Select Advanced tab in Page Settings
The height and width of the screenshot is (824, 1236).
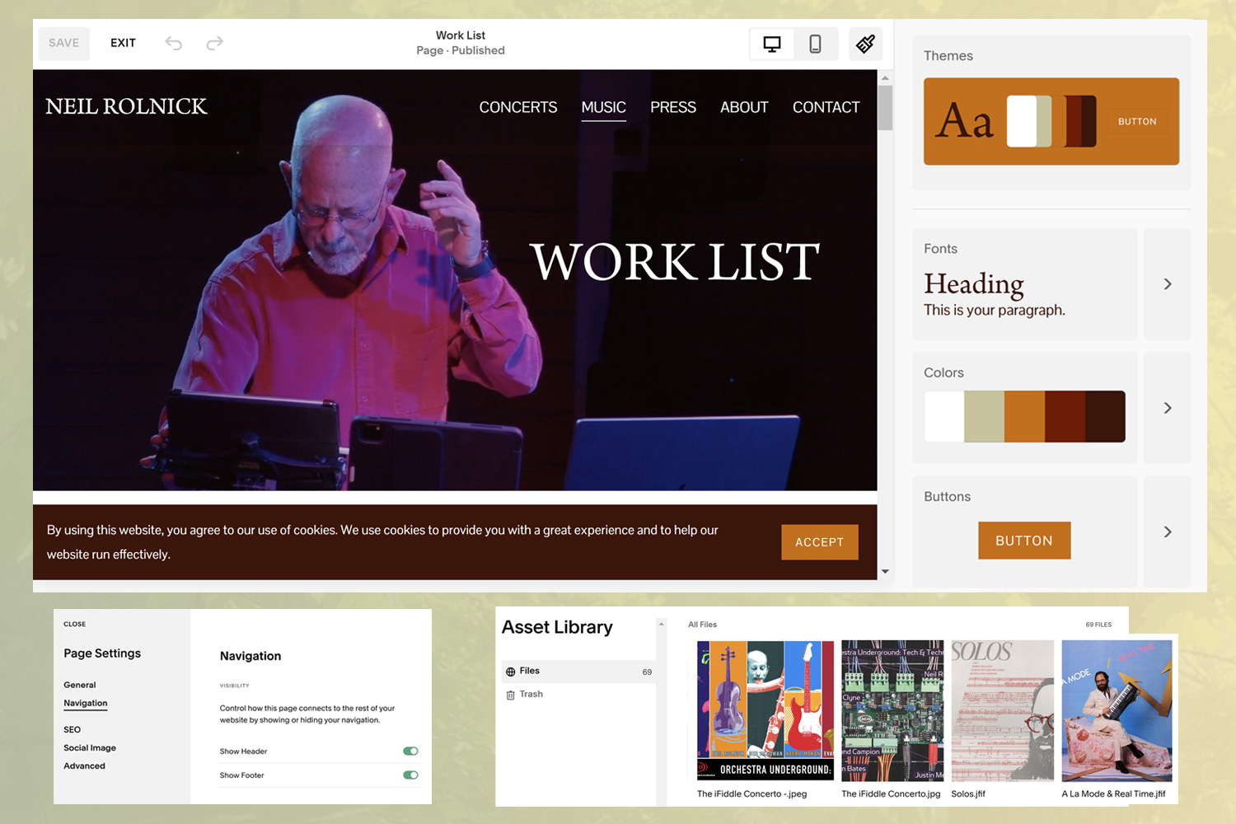tap(84, 765)
